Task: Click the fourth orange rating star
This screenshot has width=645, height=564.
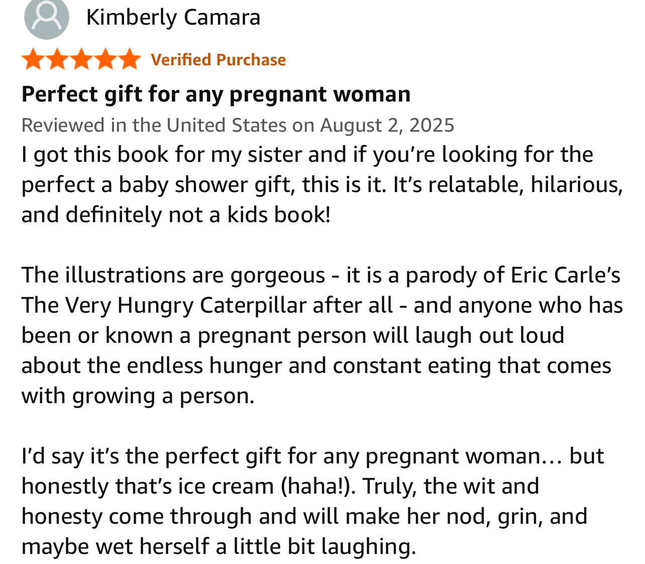Action: point(105,59)
